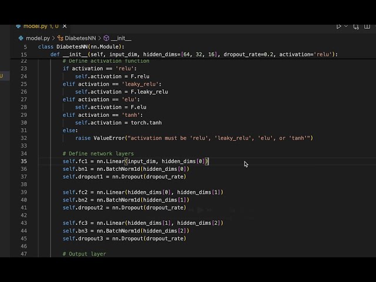Split the editor using the split icon
This screenshot has width=376, height=282.
[x=367, y=26]
